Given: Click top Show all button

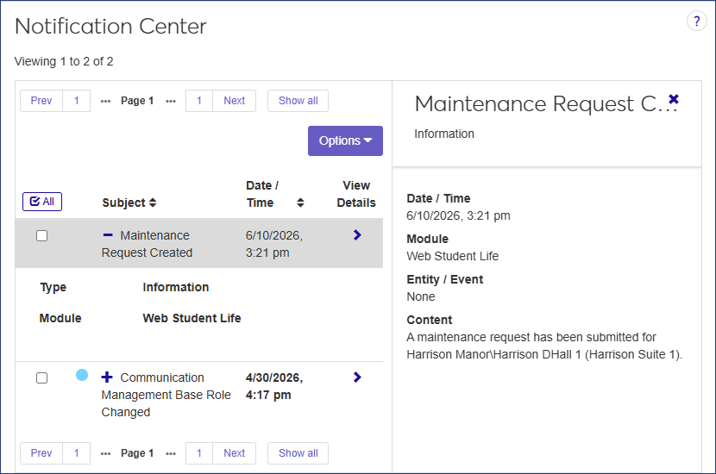Looking at the screenshot, I should click(298, 101).
